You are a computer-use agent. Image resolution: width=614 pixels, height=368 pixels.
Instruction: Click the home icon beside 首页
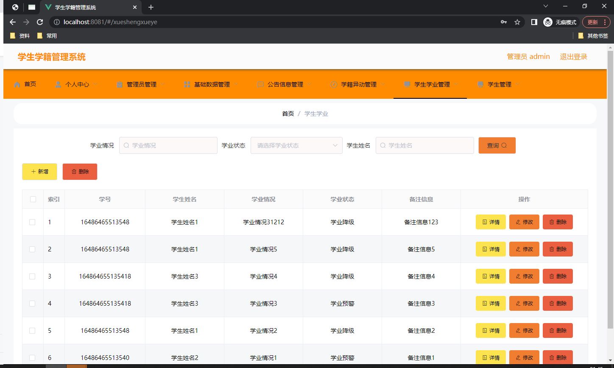tap(17, 84)
